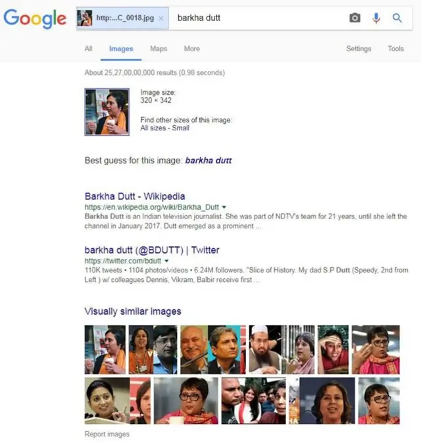This screenshot has width=421, height=445.
Task: Remove uploaded image chip with X
Action: pos(161,18)
